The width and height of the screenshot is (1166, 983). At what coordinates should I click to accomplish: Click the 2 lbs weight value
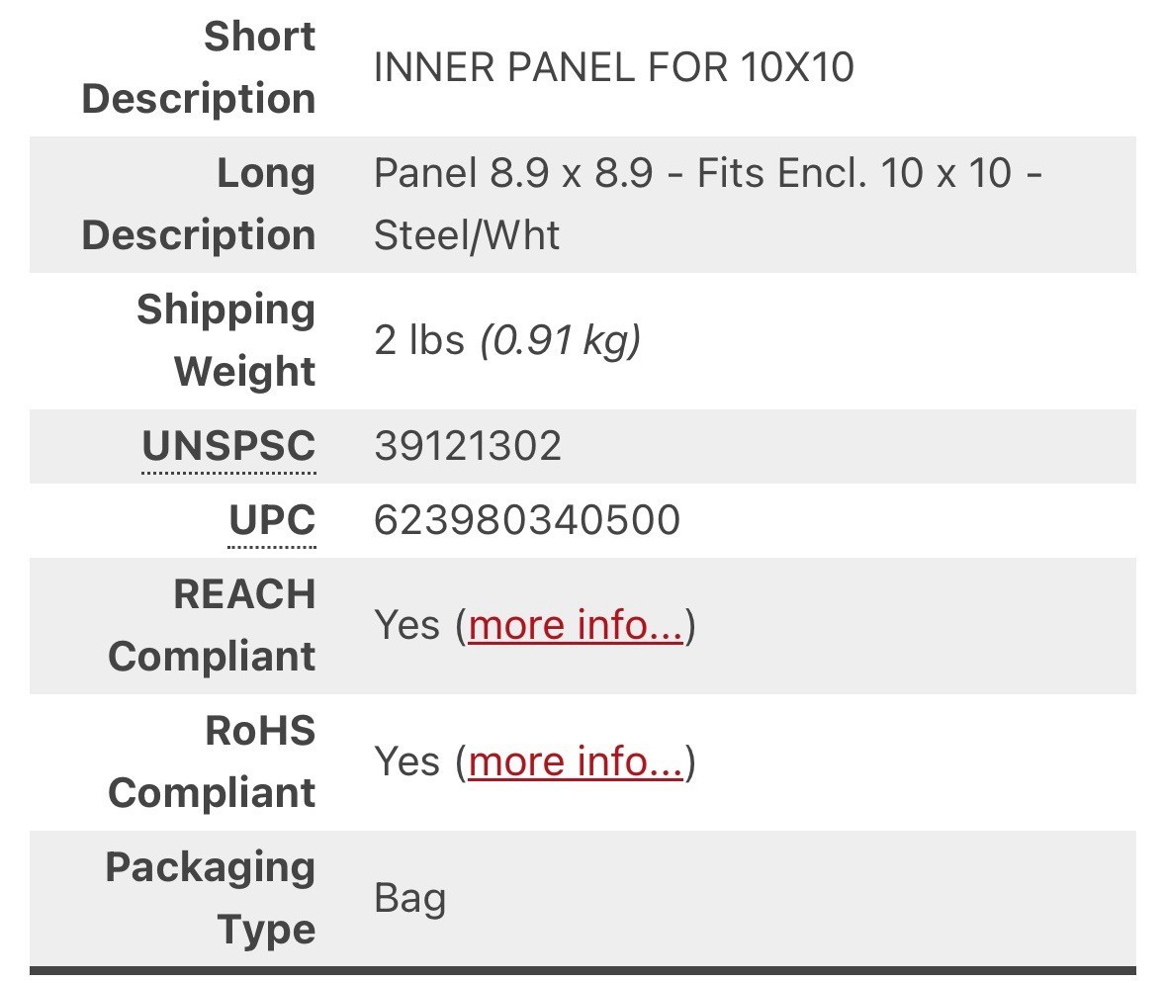(419, 340)
